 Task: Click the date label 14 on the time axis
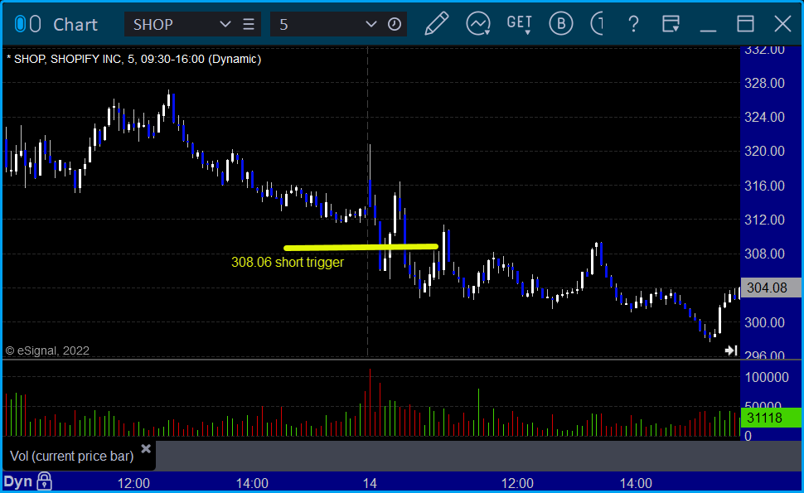point(370,483)
